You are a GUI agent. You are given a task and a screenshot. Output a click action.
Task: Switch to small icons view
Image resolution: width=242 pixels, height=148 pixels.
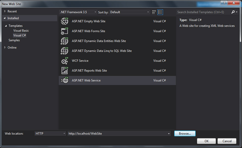click(x=154, y=12)
